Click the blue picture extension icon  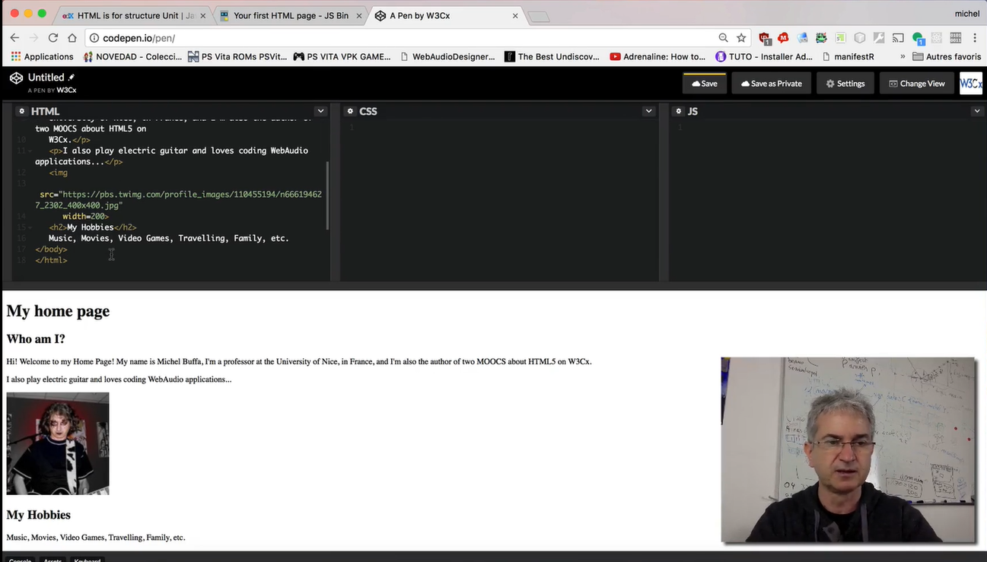coord(802,38)
